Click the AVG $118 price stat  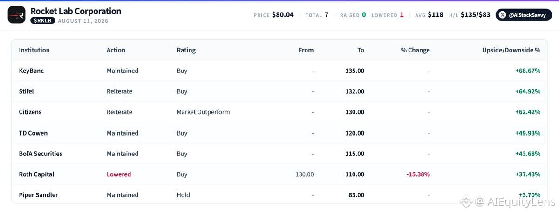429,15
